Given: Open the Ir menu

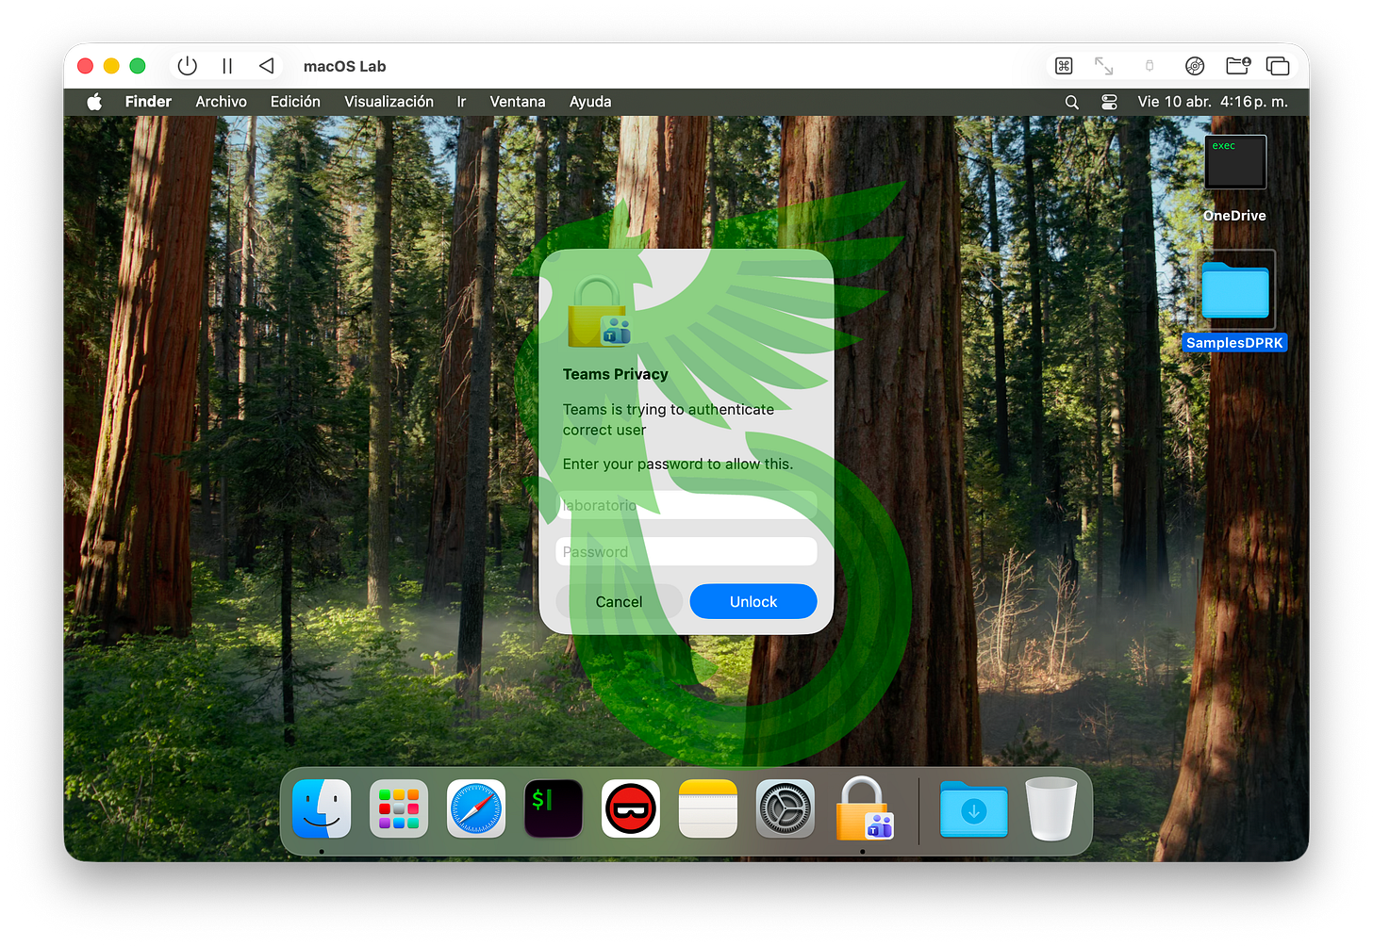Looking at the screenshot, I should coord(461,102).
